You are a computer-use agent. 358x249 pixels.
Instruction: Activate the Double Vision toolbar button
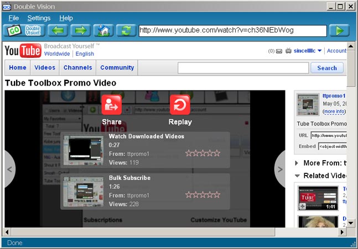[33, 30]
